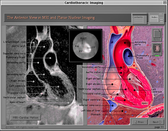Select the L brachioceph. vein label
168x131 pixels.
click(x=14, y=42)
